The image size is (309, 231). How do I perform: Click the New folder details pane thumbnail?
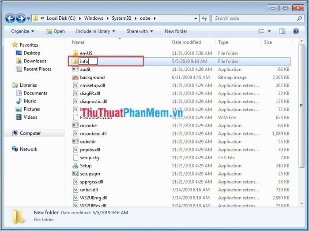click(18, 216)
